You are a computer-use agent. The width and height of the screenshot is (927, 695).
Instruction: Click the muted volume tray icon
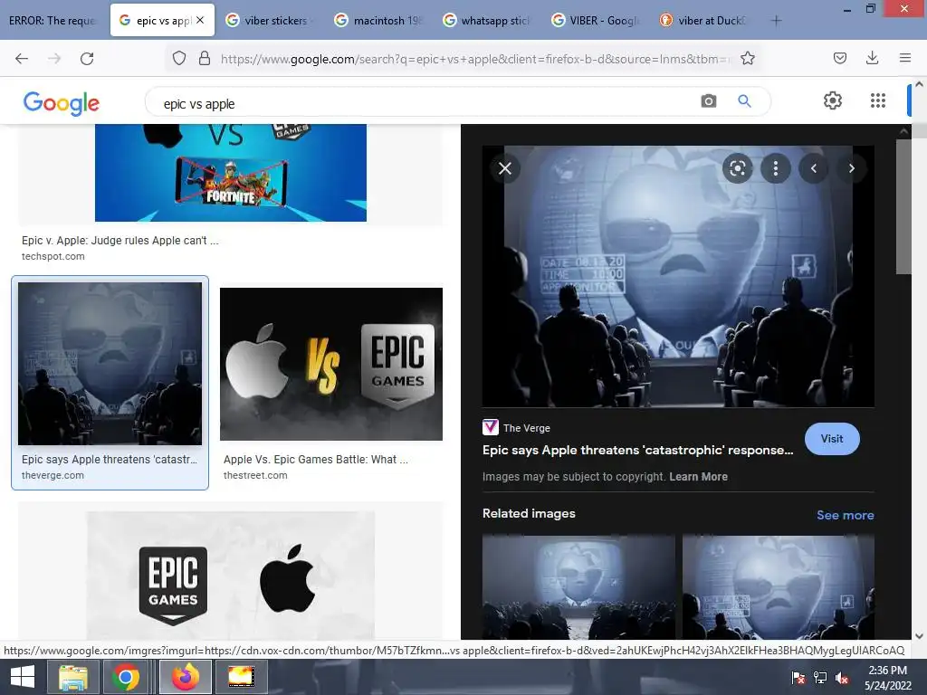click(x=842, y=677)
